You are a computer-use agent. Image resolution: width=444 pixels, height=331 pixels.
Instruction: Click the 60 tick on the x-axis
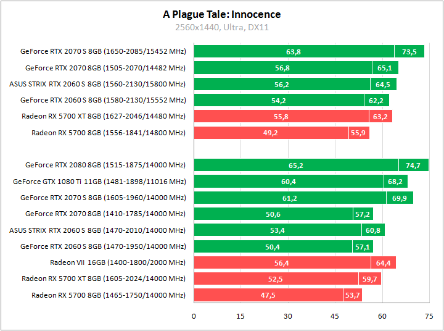(382, 317)
